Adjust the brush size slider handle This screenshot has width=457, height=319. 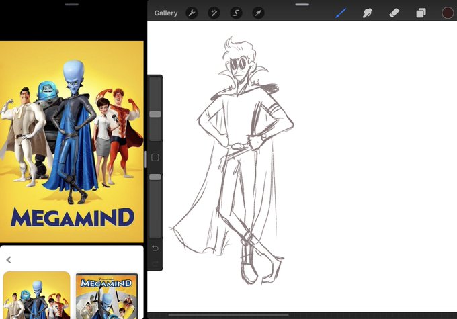click(155, 114)
